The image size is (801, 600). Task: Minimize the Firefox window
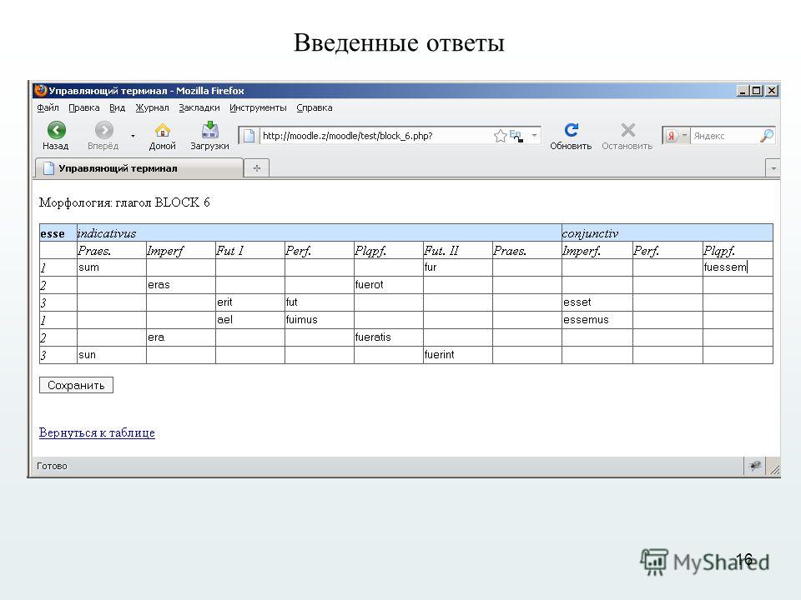pyautogui.click(x=743, y=91)
